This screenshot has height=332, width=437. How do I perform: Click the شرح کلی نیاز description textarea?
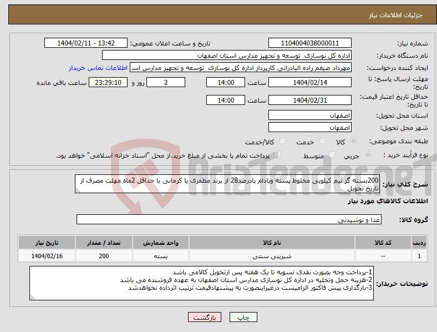click(227, 184)
